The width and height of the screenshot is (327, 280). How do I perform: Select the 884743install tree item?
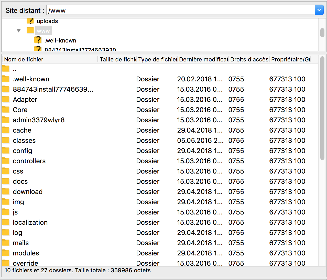(x=80, y=50)
